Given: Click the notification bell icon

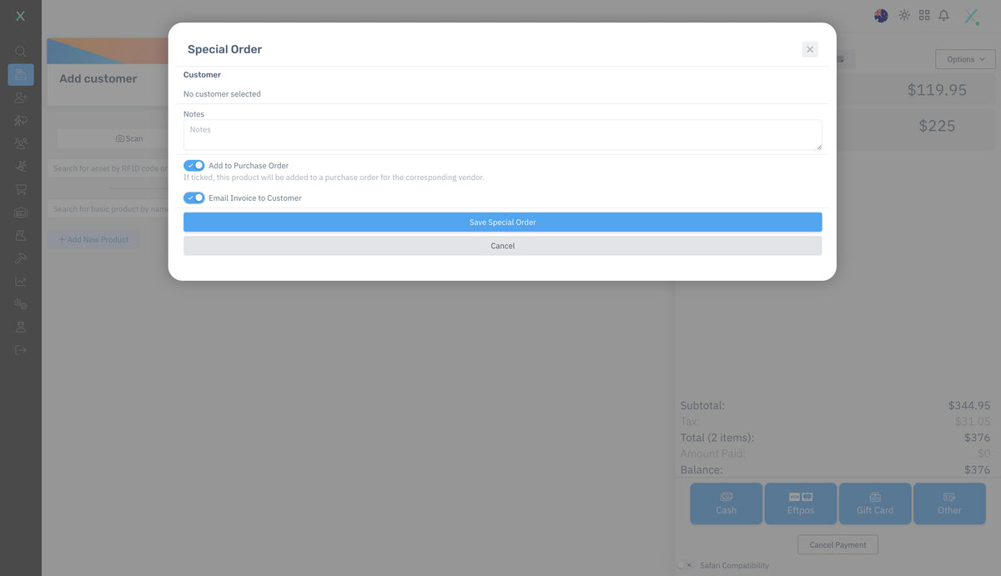Looking at the screenshot, I should coord(943,15).
